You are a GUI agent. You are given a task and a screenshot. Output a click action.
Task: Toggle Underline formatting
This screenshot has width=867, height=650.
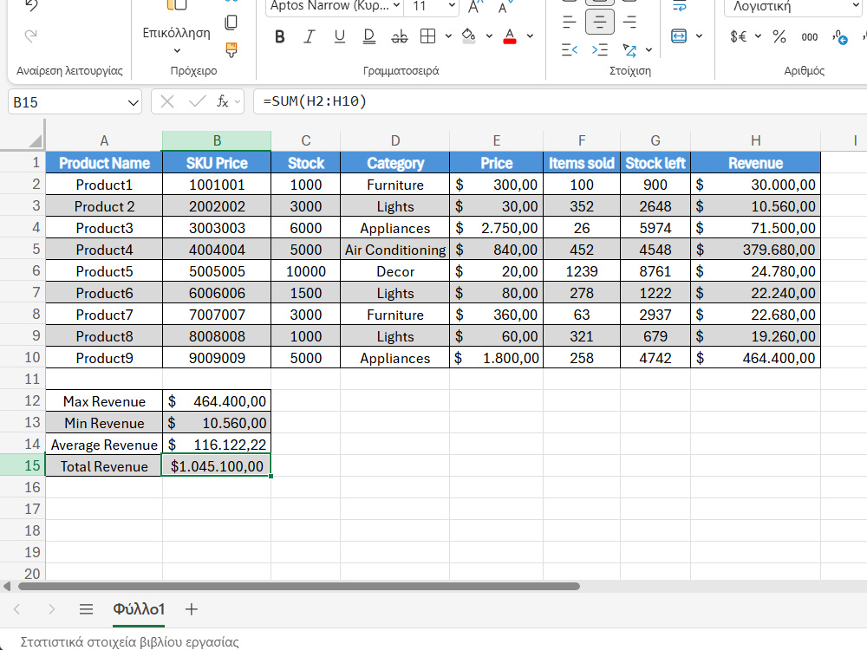pos(340,36)
